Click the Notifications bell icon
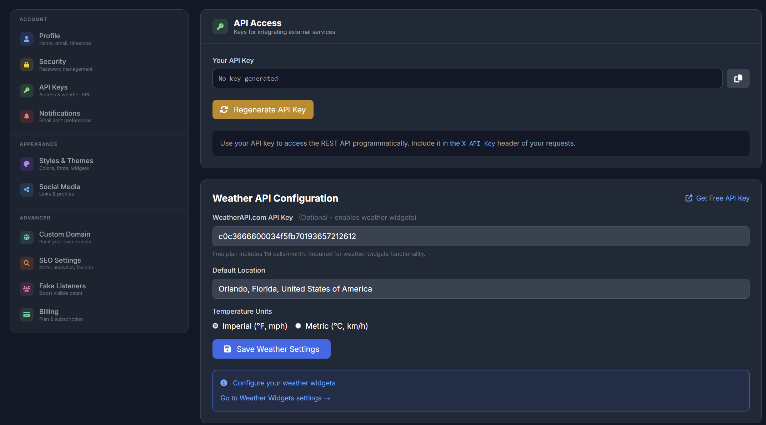Viewport: 766px width, 425px height. [x=26, y=116]
